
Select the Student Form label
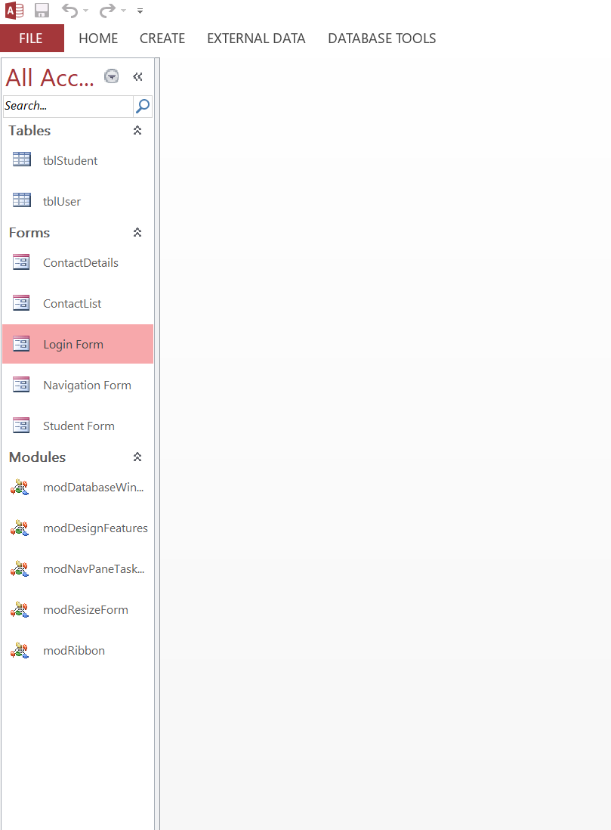79,426
